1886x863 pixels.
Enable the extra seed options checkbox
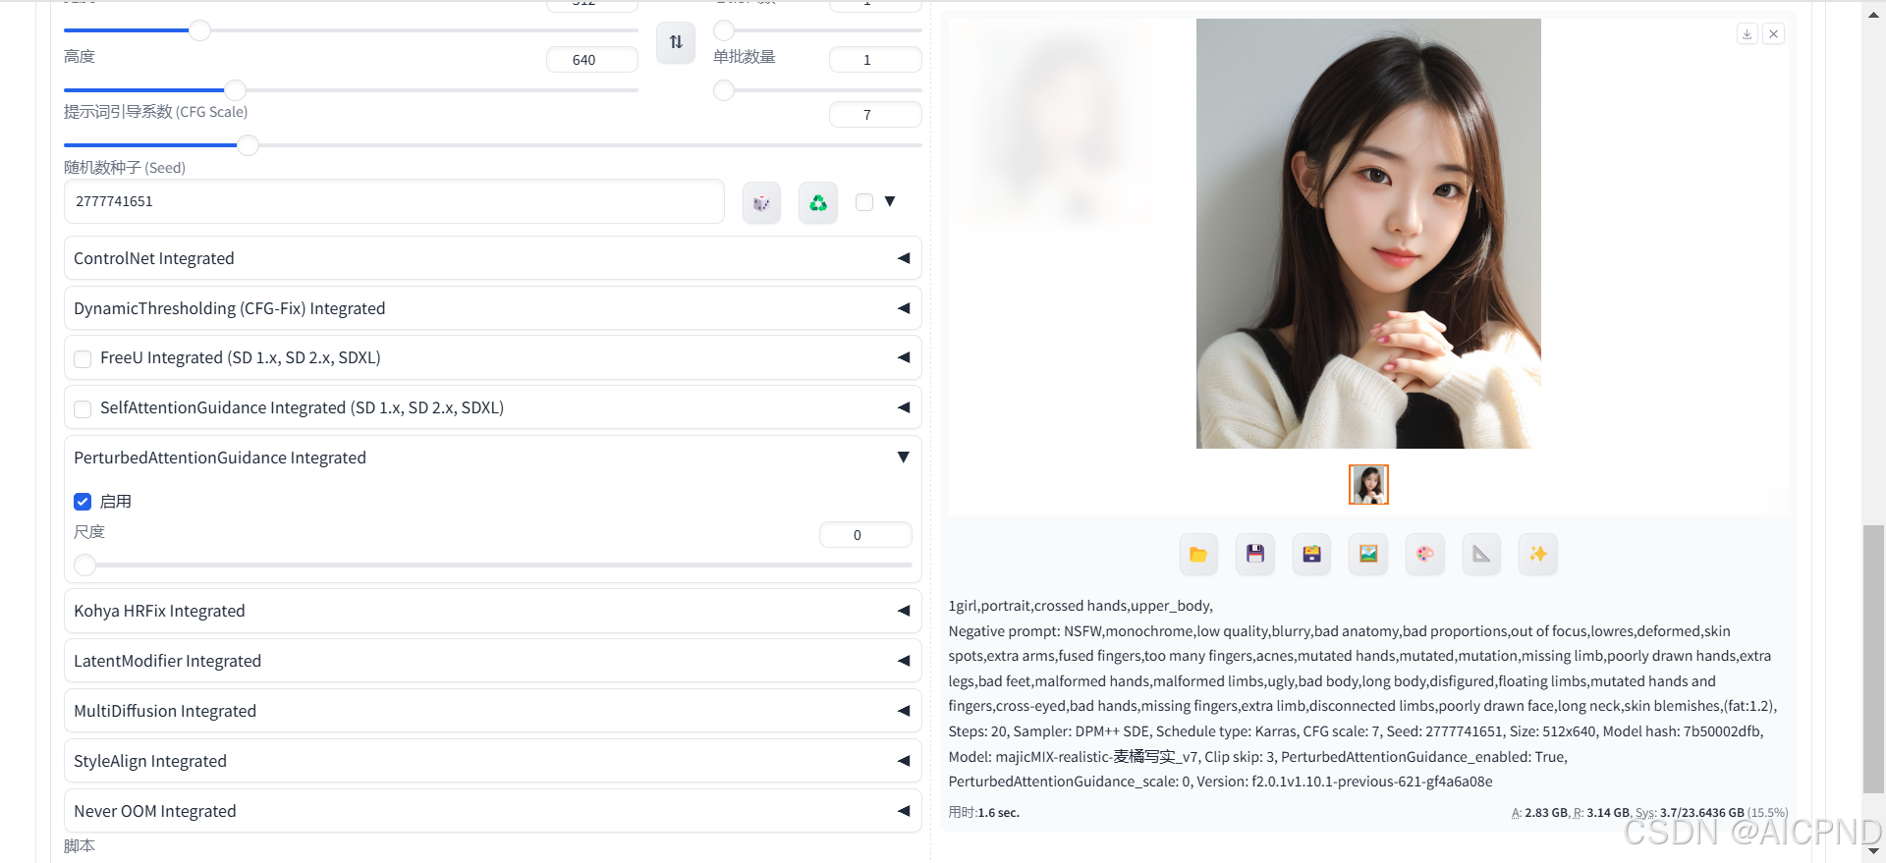point(864,202)
